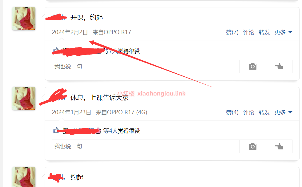Open 评论 on the 开课，约起 post

pos(249,32)
